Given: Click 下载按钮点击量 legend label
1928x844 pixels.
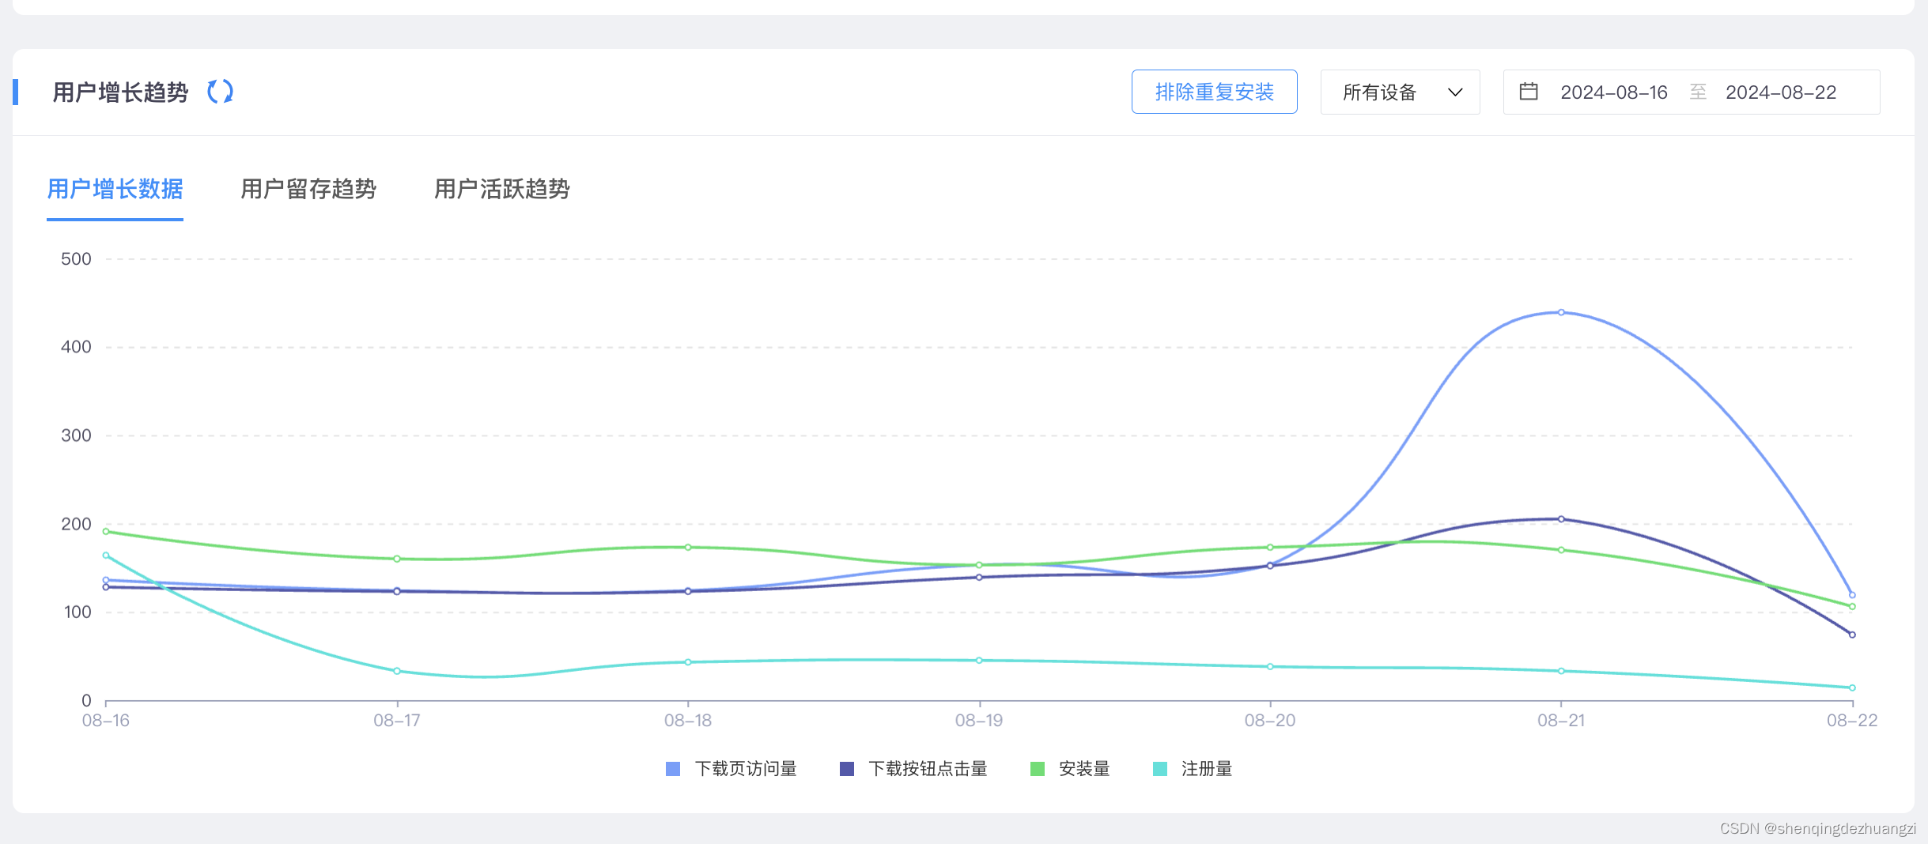Looking at the screenshot, I should [928, 769].
